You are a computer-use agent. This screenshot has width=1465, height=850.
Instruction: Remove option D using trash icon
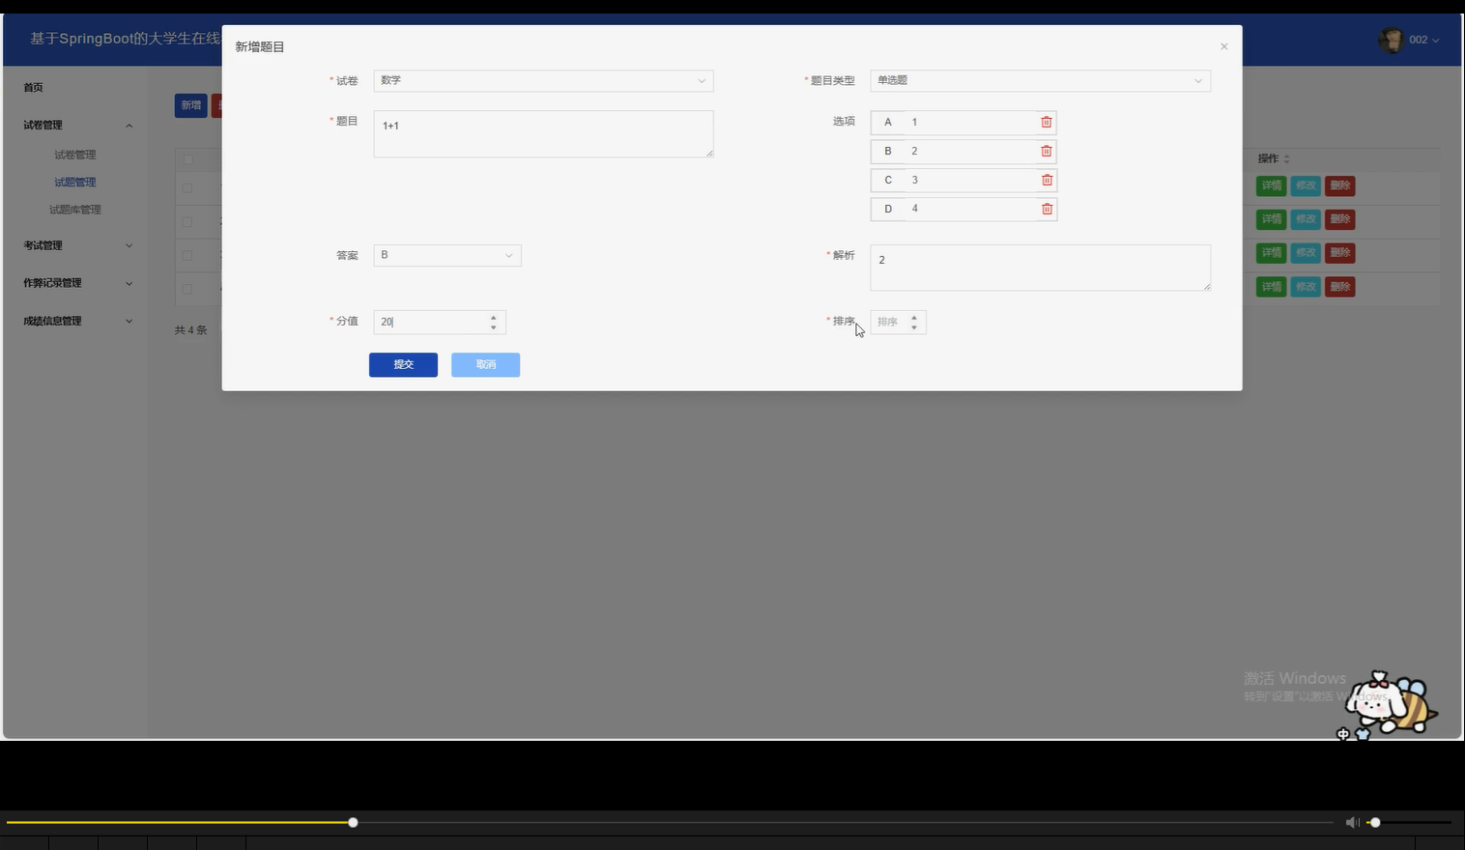[1047, 210]
